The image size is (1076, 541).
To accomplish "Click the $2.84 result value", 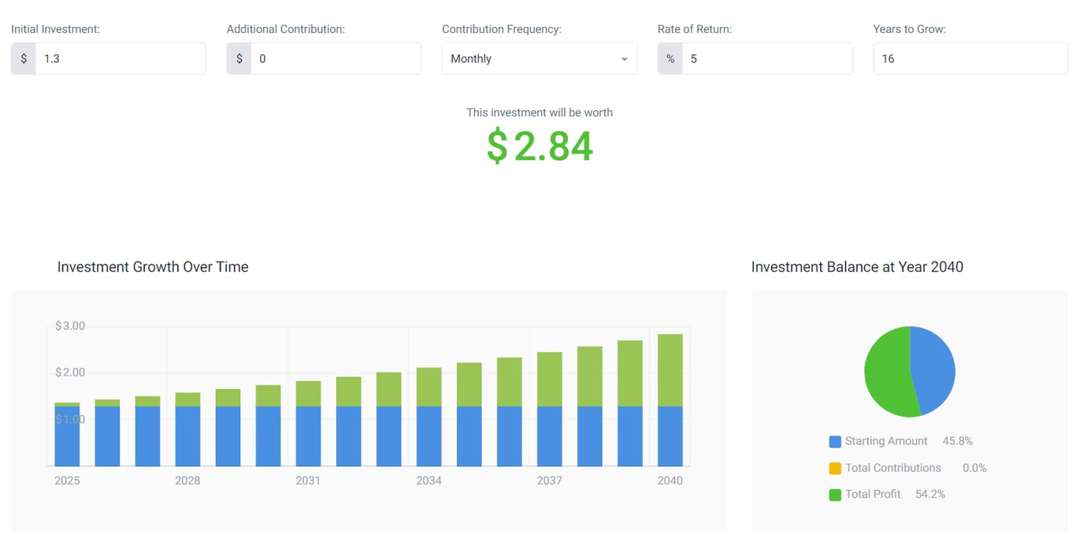I will [x=539, y=146].
